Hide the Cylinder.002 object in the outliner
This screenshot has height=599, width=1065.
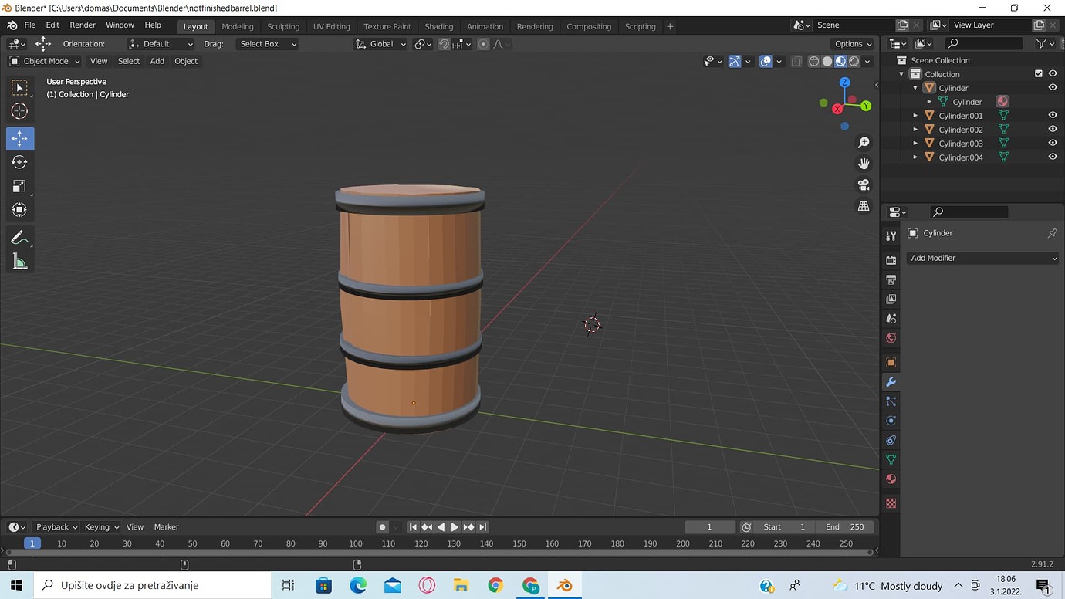click(1053, 129)
